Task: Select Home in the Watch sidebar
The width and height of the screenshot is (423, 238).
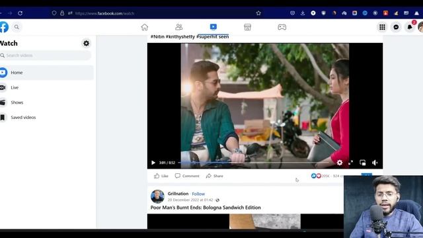Action: [x=47, y=73]
